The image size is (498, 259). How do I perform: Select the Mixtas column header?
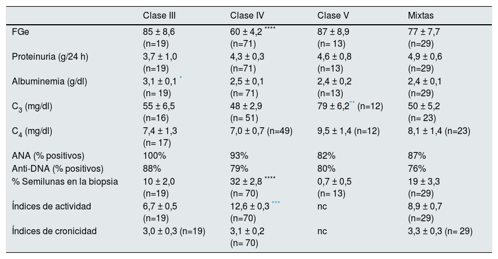click(420, 15)
